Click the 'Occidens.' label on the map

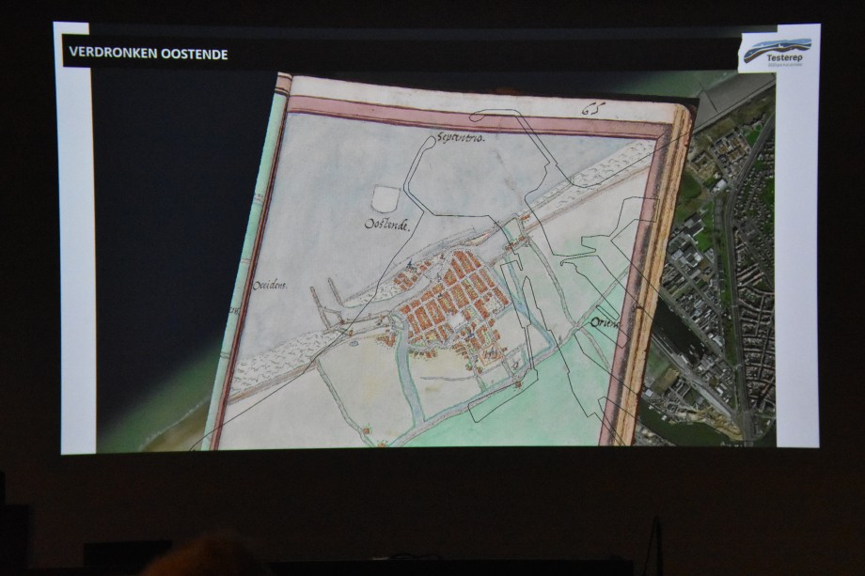click(x=271, y=286)
